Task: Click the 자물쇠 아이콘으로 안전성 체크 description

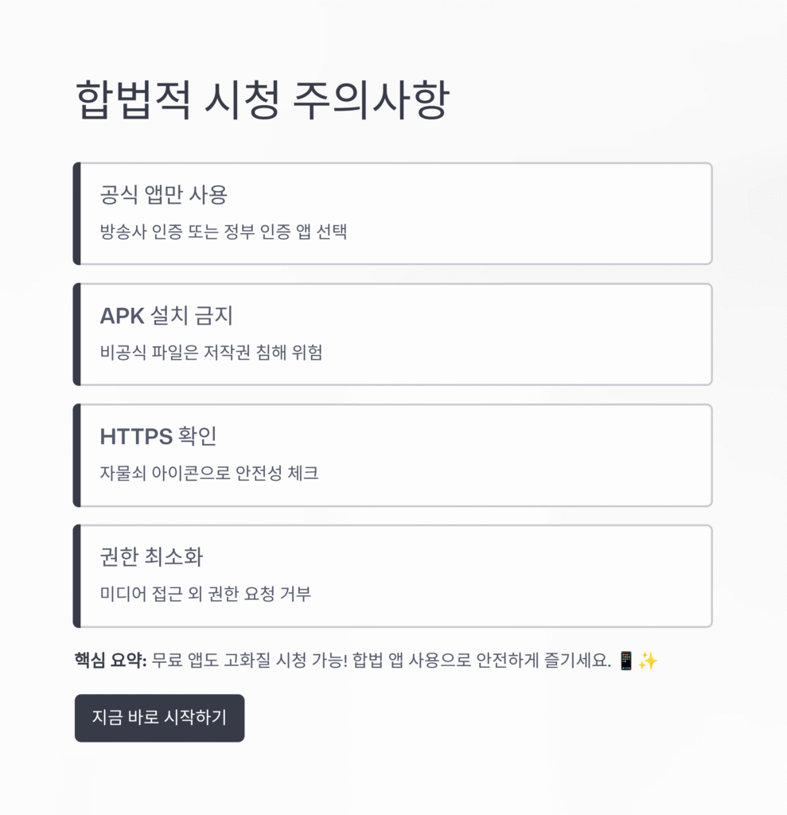Action: coord(209,474)
